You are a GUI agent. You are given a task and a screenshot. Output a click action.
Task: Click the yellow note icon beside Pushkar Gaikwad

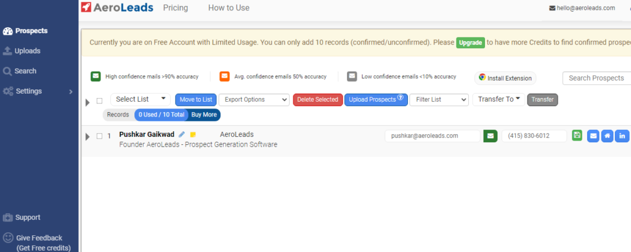point(193,135)
